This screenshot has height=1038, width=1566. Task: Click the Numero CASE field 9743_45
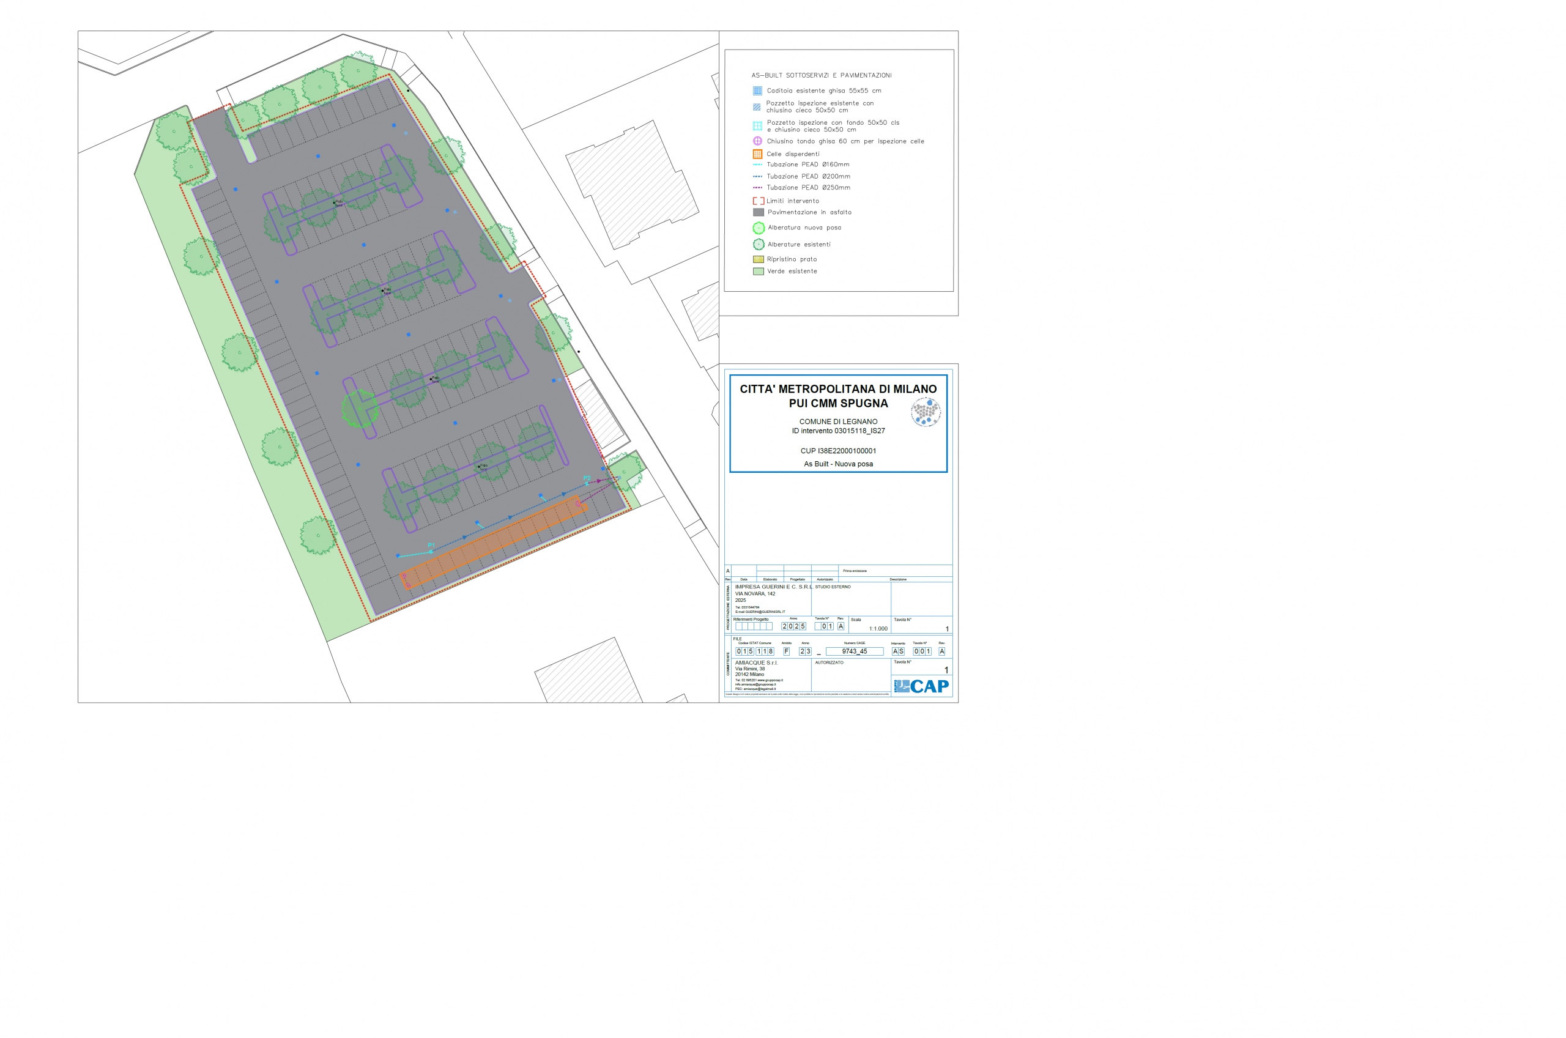tap(854, 651)
